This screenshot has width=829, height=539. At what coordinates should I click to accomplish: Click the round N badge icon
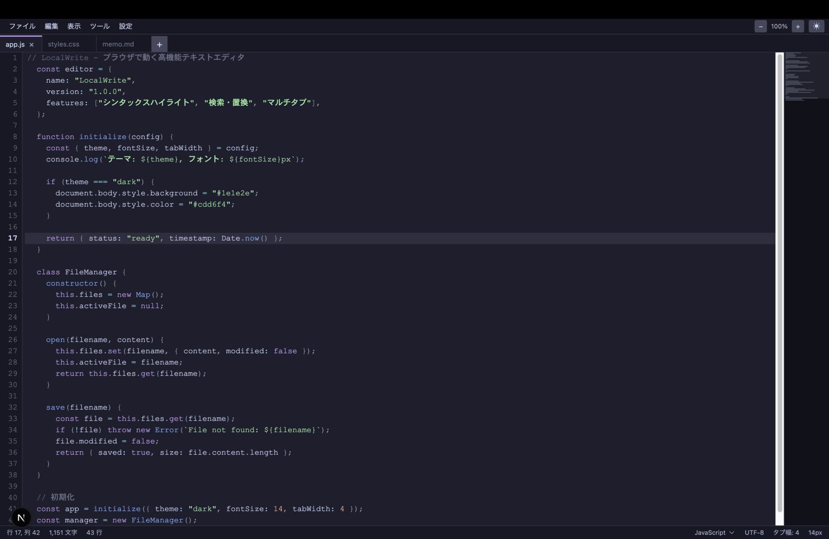point(21,517)
